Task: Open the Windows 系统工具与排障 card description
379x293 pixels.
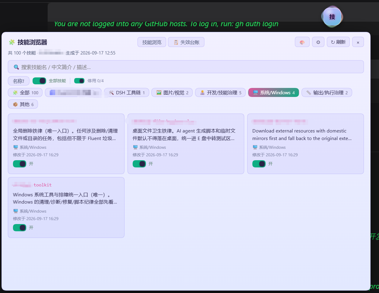Action: click(x=65, y=198)
